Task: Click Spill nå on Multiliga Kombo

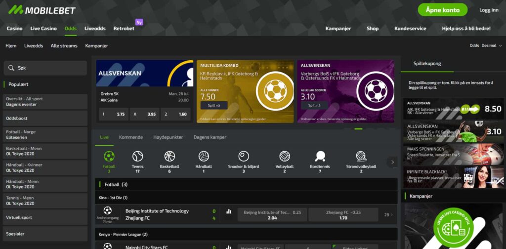Action: pos(214,105)
